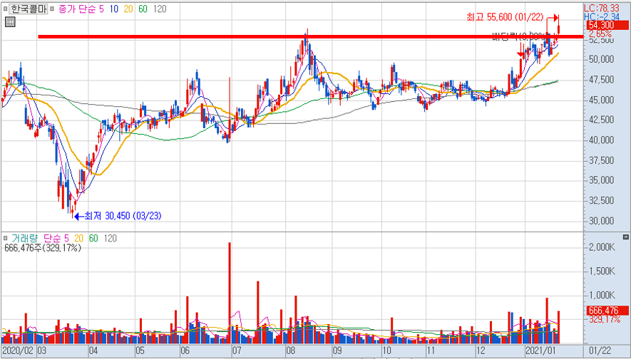Viewport: 631px width, 359px height.
Task: Click the 666,476주(329.17%) volume readout
Action: (x=43, y=248)
